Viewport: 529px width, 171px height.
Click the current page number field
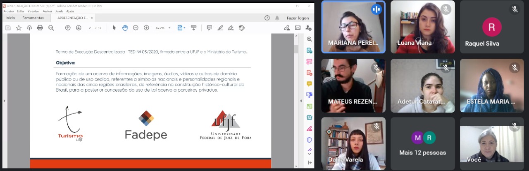(90, 28)
